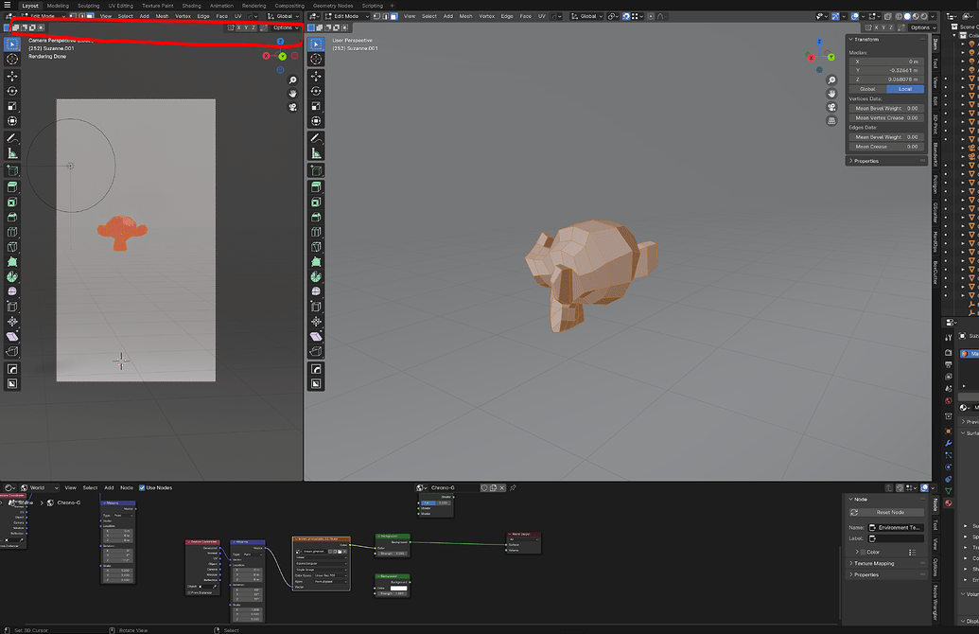This screenshot has width=979, height=634.
Task: Select the Rotate tool in right viewport
Action: (316, 91)
